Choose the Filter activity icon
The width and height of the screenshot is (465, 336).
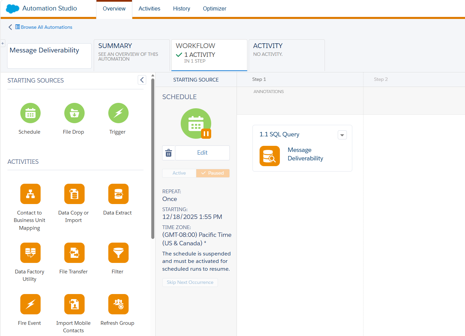pos(118,253)
